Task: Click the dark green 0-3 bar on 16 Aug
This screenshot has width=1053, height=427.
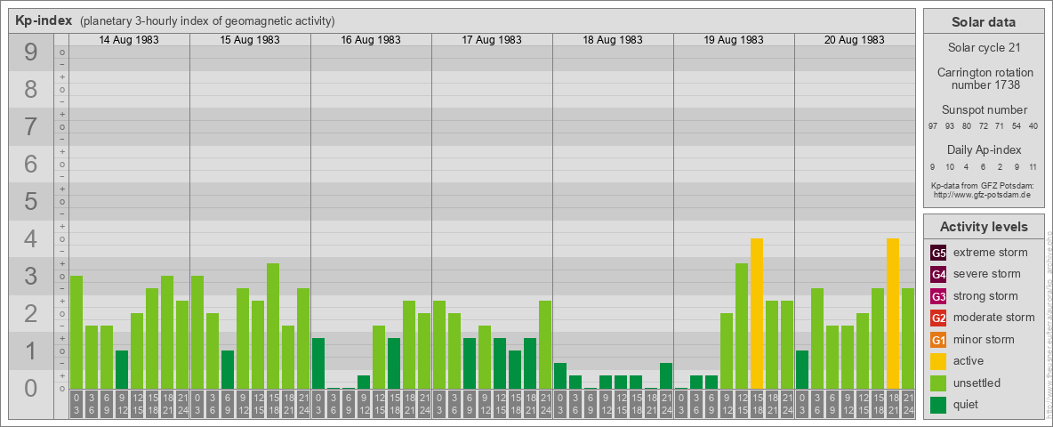Action: coord(318,363)
